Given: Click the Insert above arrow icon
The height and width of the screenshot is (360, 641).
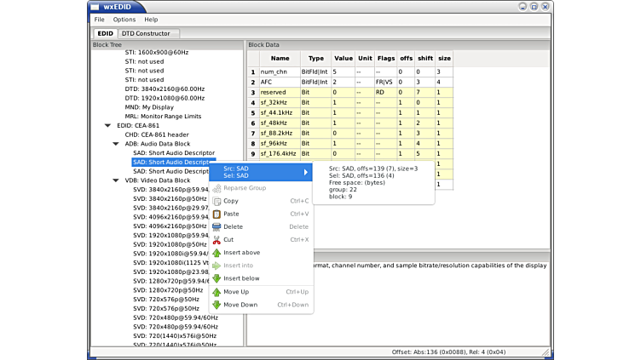Looking at the screenshot, I should point(217,253).
